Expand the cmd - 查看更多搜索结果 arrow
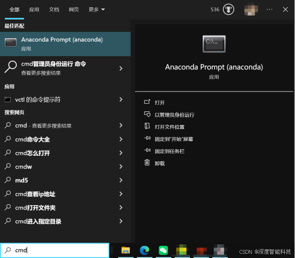The height and width of the screenshot is (258, 295). click(121, 125)
